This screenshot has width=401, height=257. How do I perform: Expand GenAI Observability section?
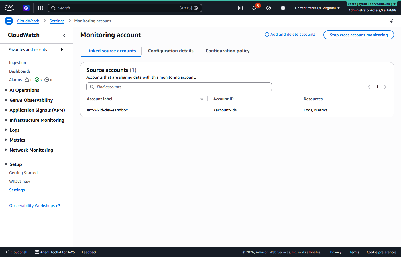point(6,100)
